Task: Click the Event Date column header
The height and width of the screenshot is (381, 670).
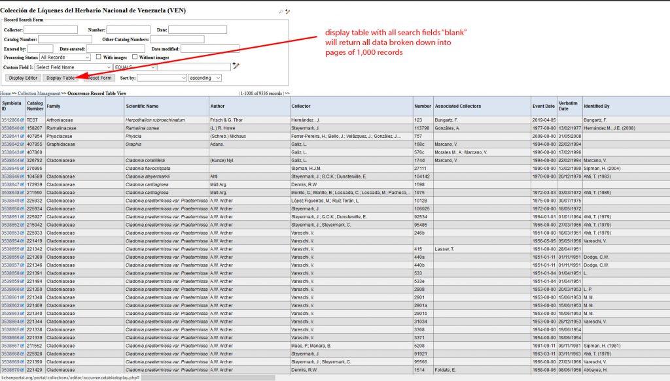Action: [x=544, y=107]
